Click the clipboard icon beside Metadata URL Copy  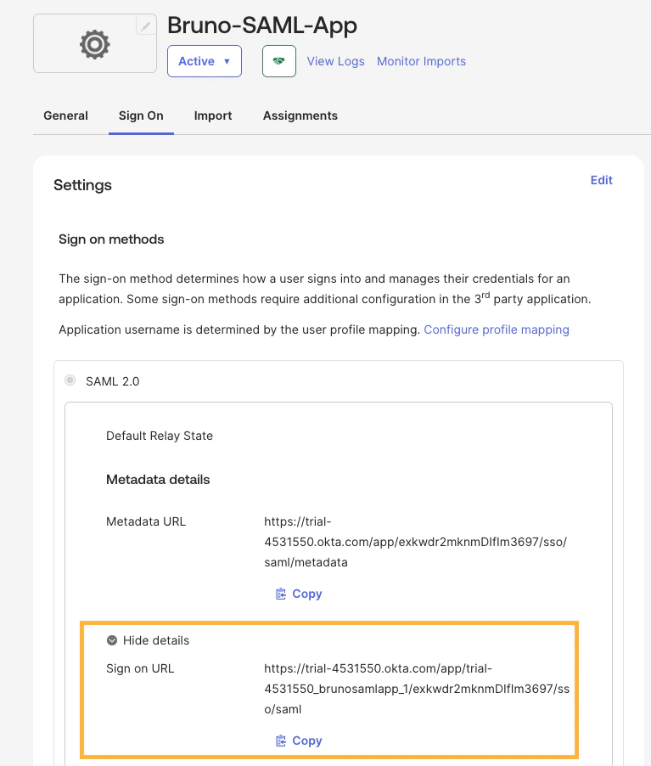click(x=280, y=593)
